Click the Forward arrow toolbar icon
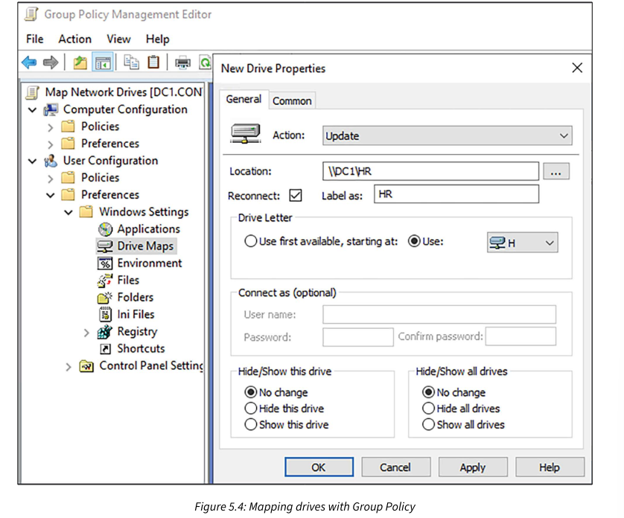Screen dimensions: 624x518 [51, 63]
